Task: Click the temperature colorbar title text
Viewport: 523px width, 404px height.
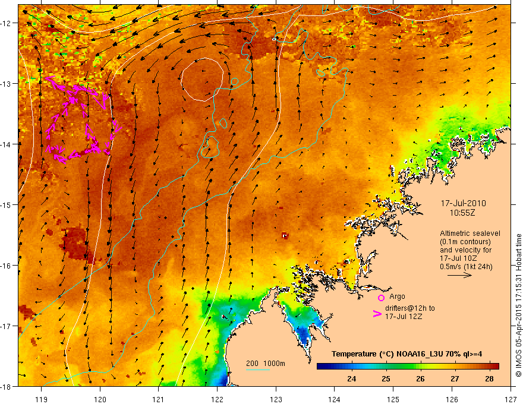Action: (407, 354)
